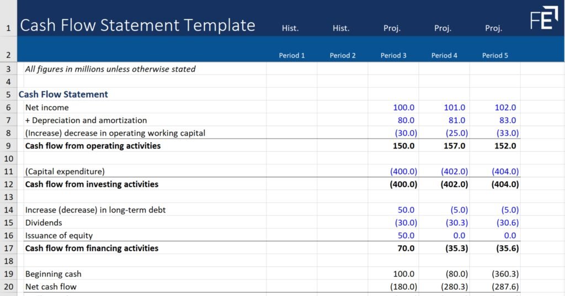Select row header 12

click(8, 184)
